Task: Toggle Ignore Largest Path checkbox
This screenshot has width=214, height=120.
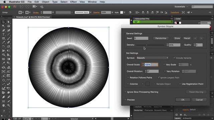Action: (x=158, y=78)
